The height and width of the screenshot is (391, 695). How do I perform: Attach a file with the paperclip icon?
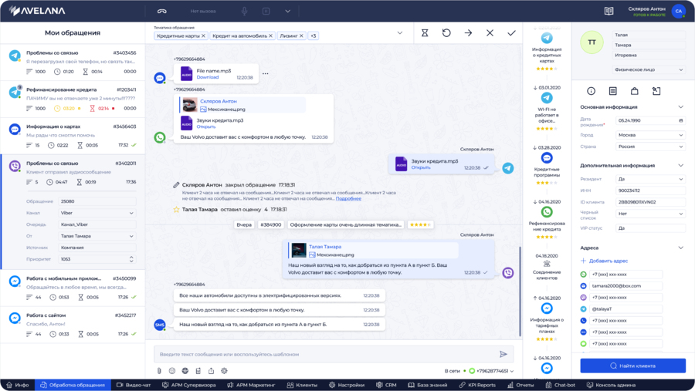160,371
